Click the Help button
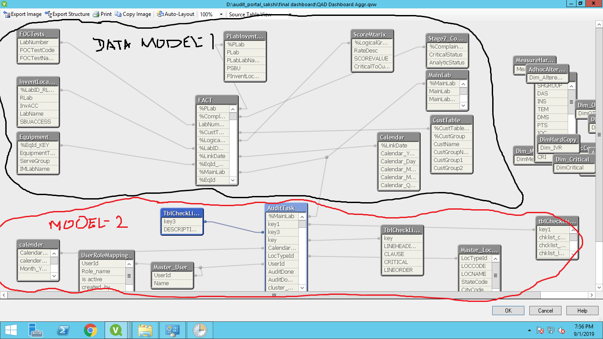 [582, 310]
